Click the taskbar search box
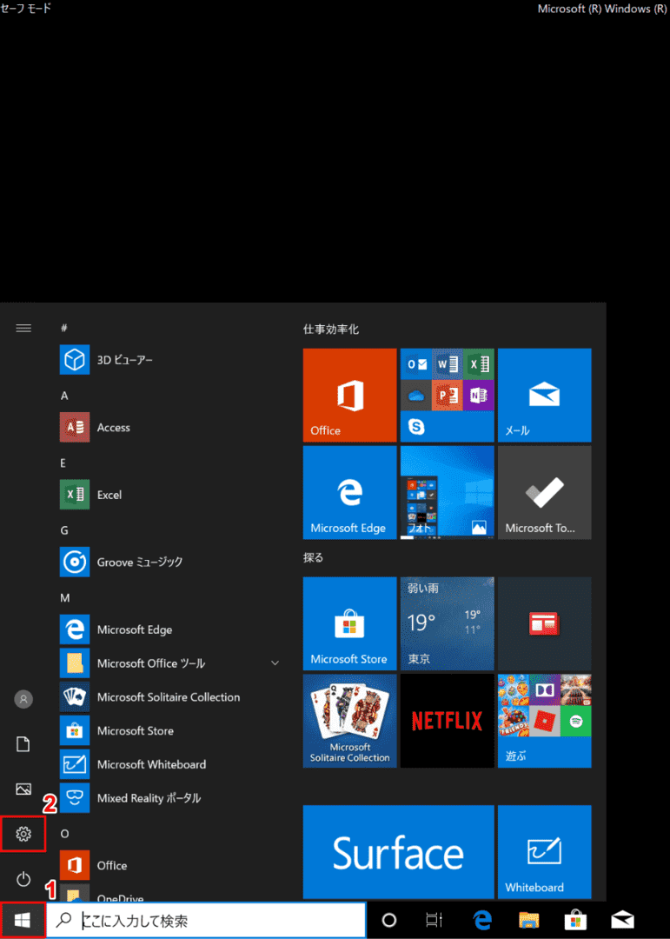 click(x=206, y=920)
